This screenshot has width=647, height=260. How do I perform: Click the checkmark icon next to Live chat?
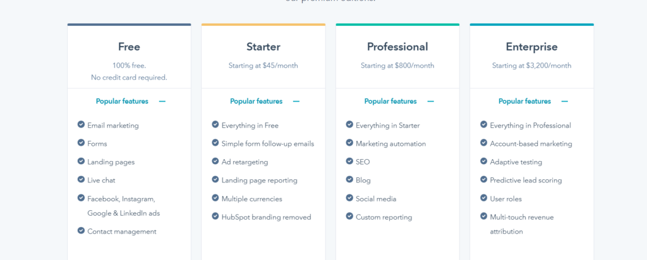(81, 180)
